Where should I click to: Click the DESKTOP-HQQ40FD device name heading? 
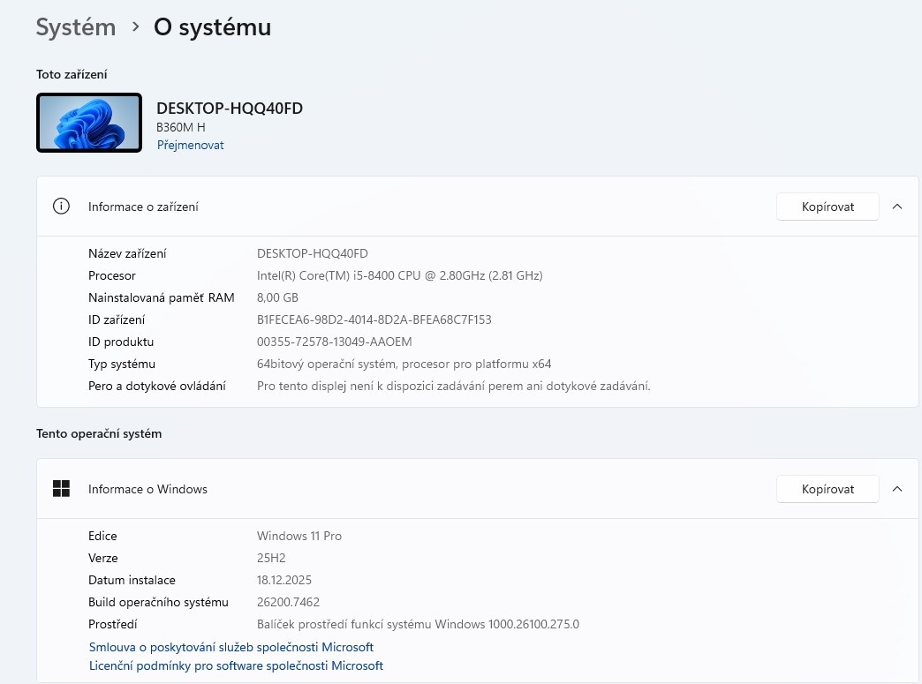[x=229, y=108]
